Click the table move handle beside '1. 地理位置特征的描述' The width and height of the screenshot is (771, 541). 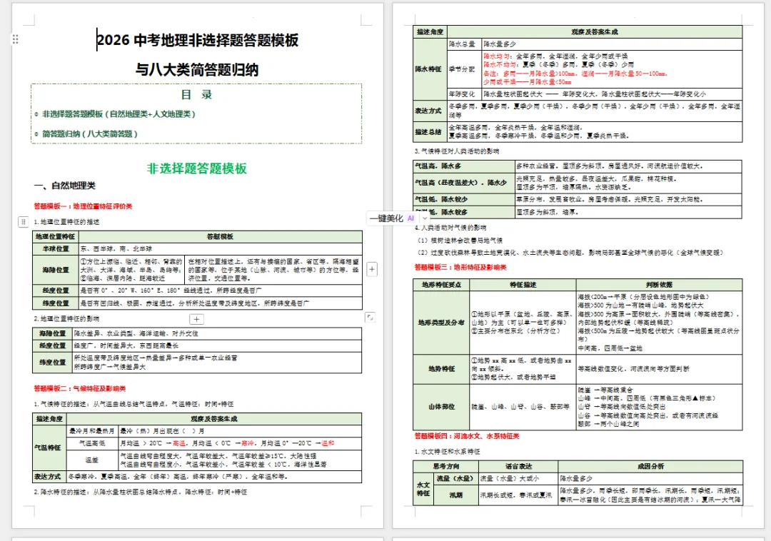(23, 222)
